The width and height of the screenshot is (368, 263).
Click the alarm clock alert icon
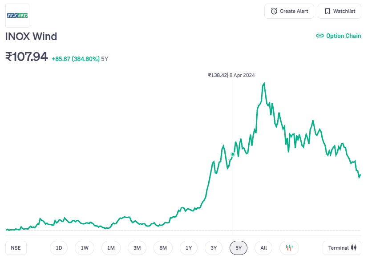274,11
